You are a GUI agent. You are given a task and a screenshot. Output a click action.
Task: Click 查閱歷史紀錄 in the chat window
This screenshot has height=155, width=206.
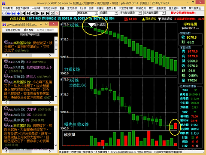12,30
